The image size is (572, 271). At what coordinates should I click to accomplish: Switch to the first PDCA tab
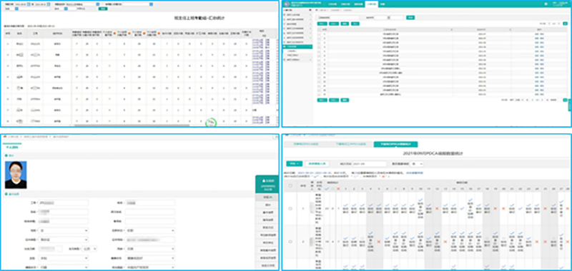[x=306, y=144]
